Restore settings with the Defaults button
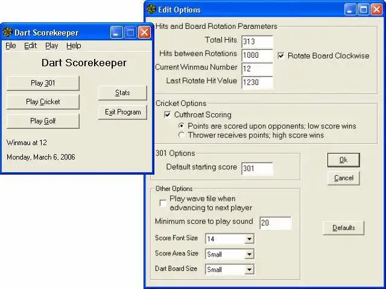The image size is (386, 289). click(343, 228)
